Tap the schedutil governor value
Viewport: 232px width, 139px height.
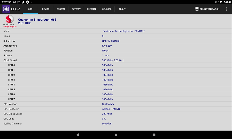[107, 124]
